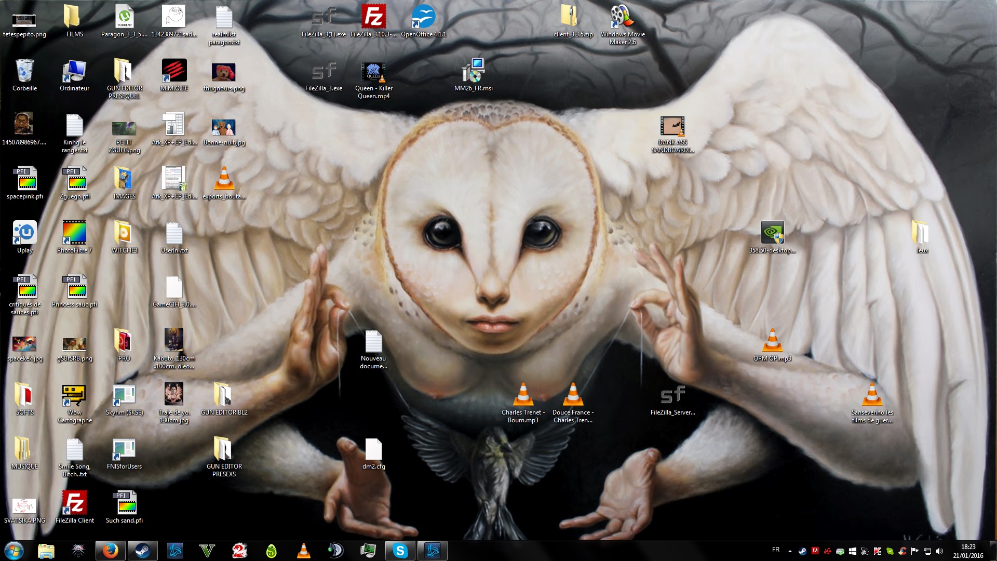Image resolution: width=997 pixels, height=561 pixels.
Task: Select the Nouveau document text file
Action: [x=373, y=349]
